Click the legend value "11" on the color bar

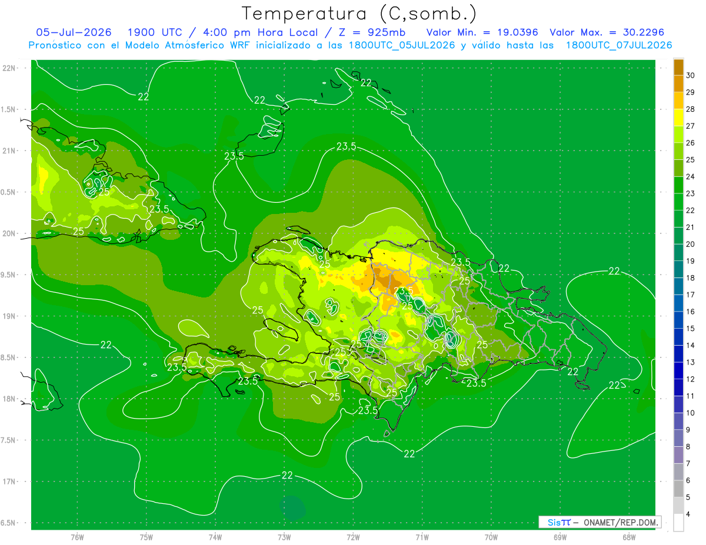click(691, 396)
